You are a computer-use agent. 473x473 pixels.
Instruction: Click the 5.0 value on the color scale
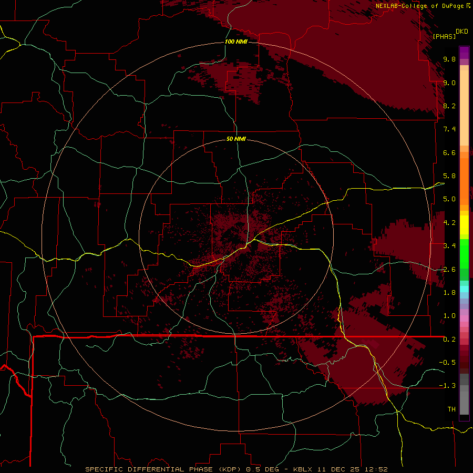coord(449,199)
